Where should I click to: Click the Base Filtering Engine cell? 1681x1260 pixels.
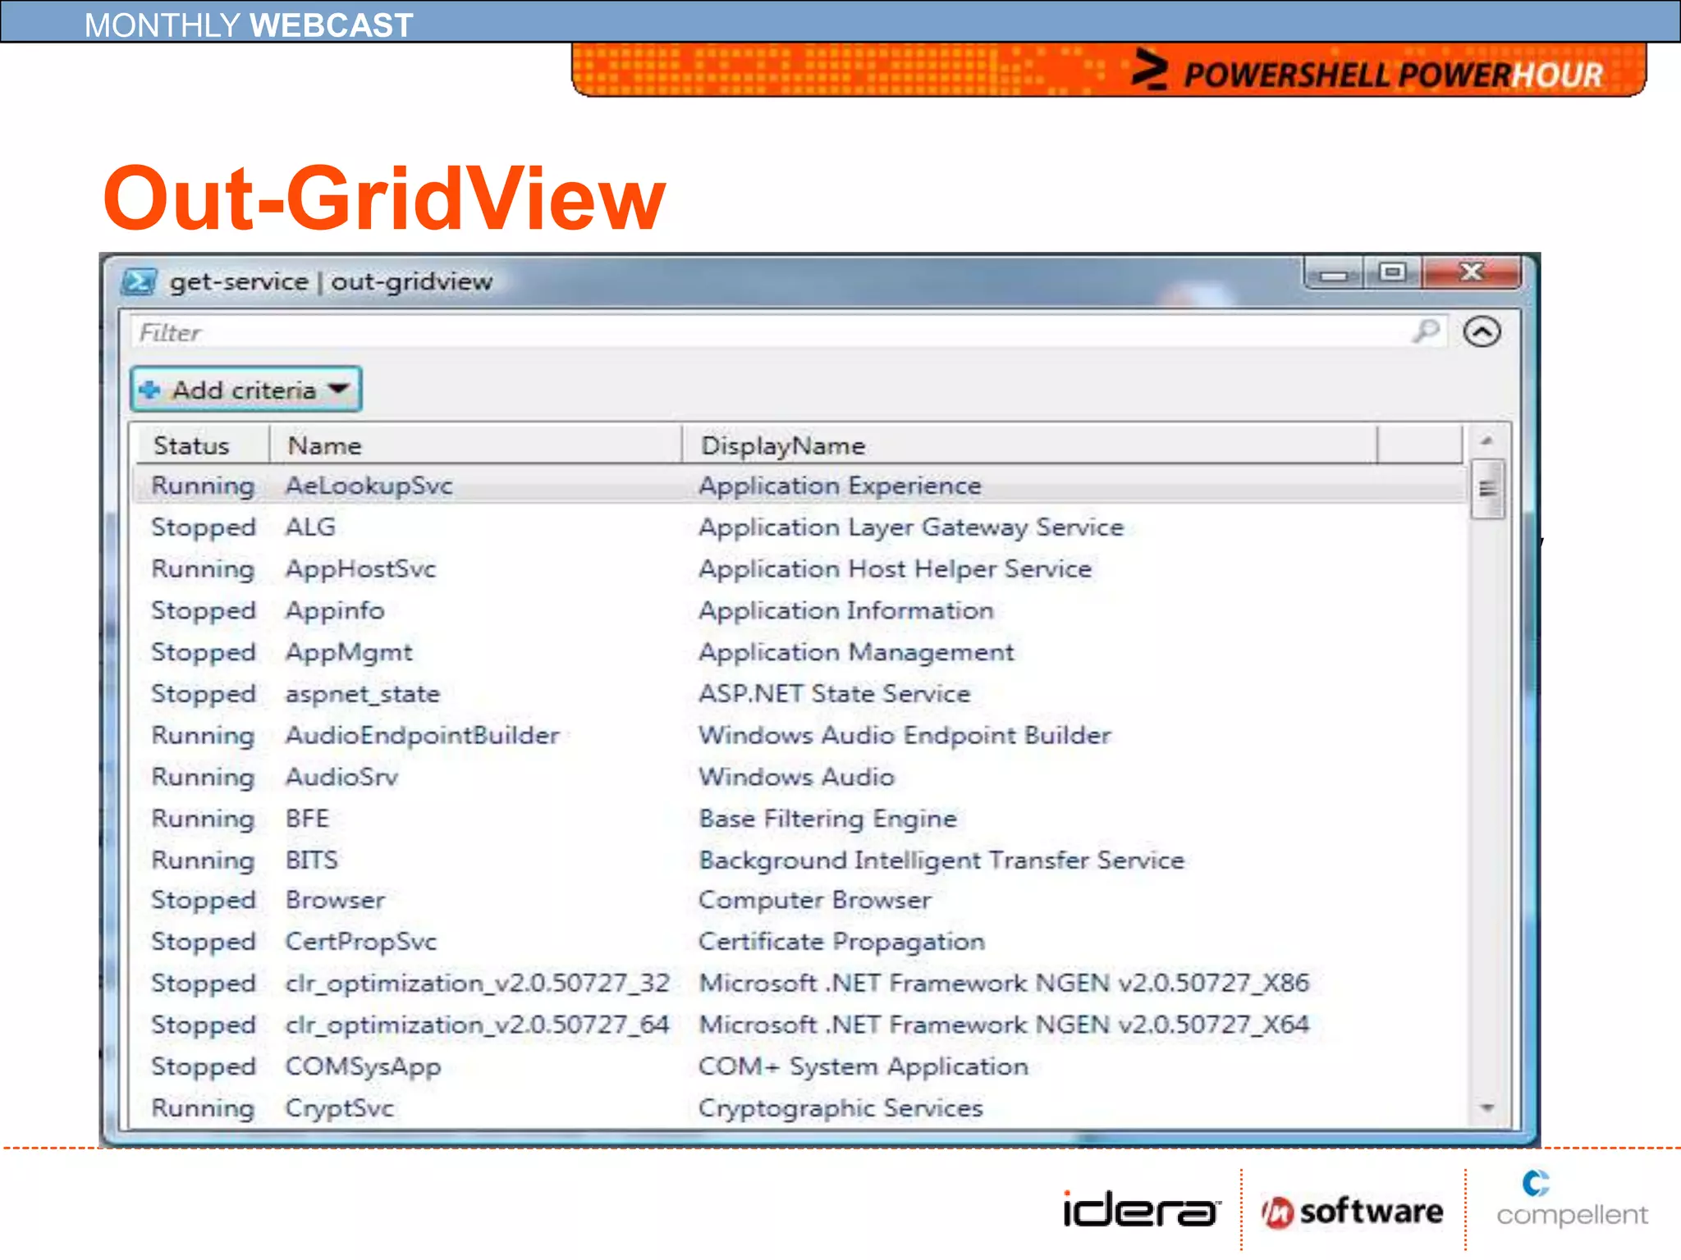pyautogui.click(x=827, y=819)
